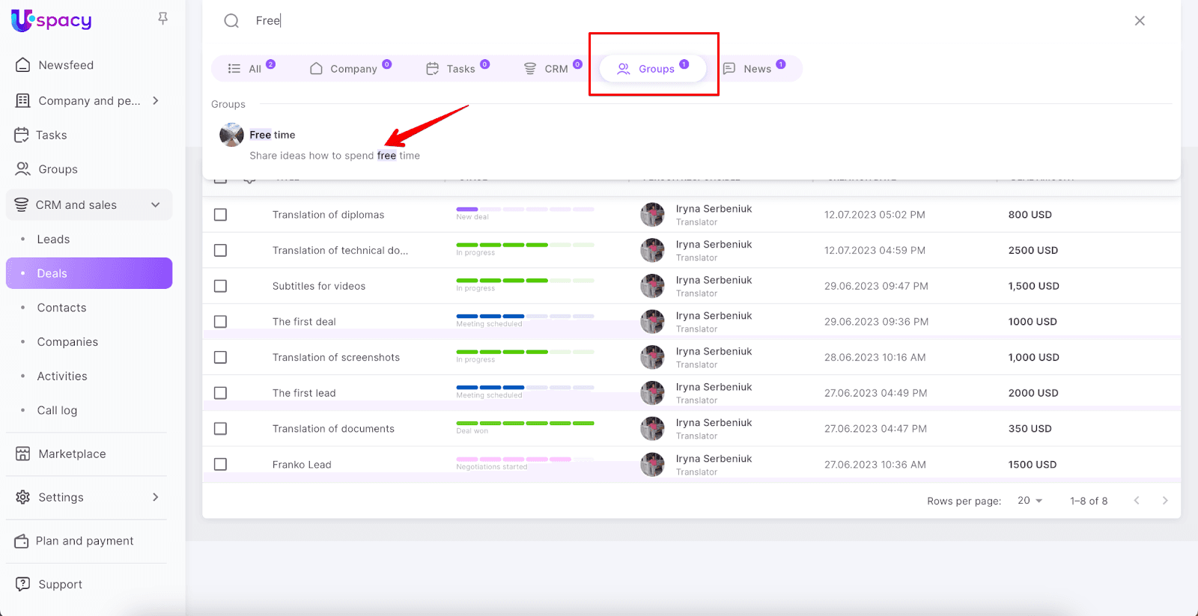
Task: Open Plan and payment section
Action: 84,541
